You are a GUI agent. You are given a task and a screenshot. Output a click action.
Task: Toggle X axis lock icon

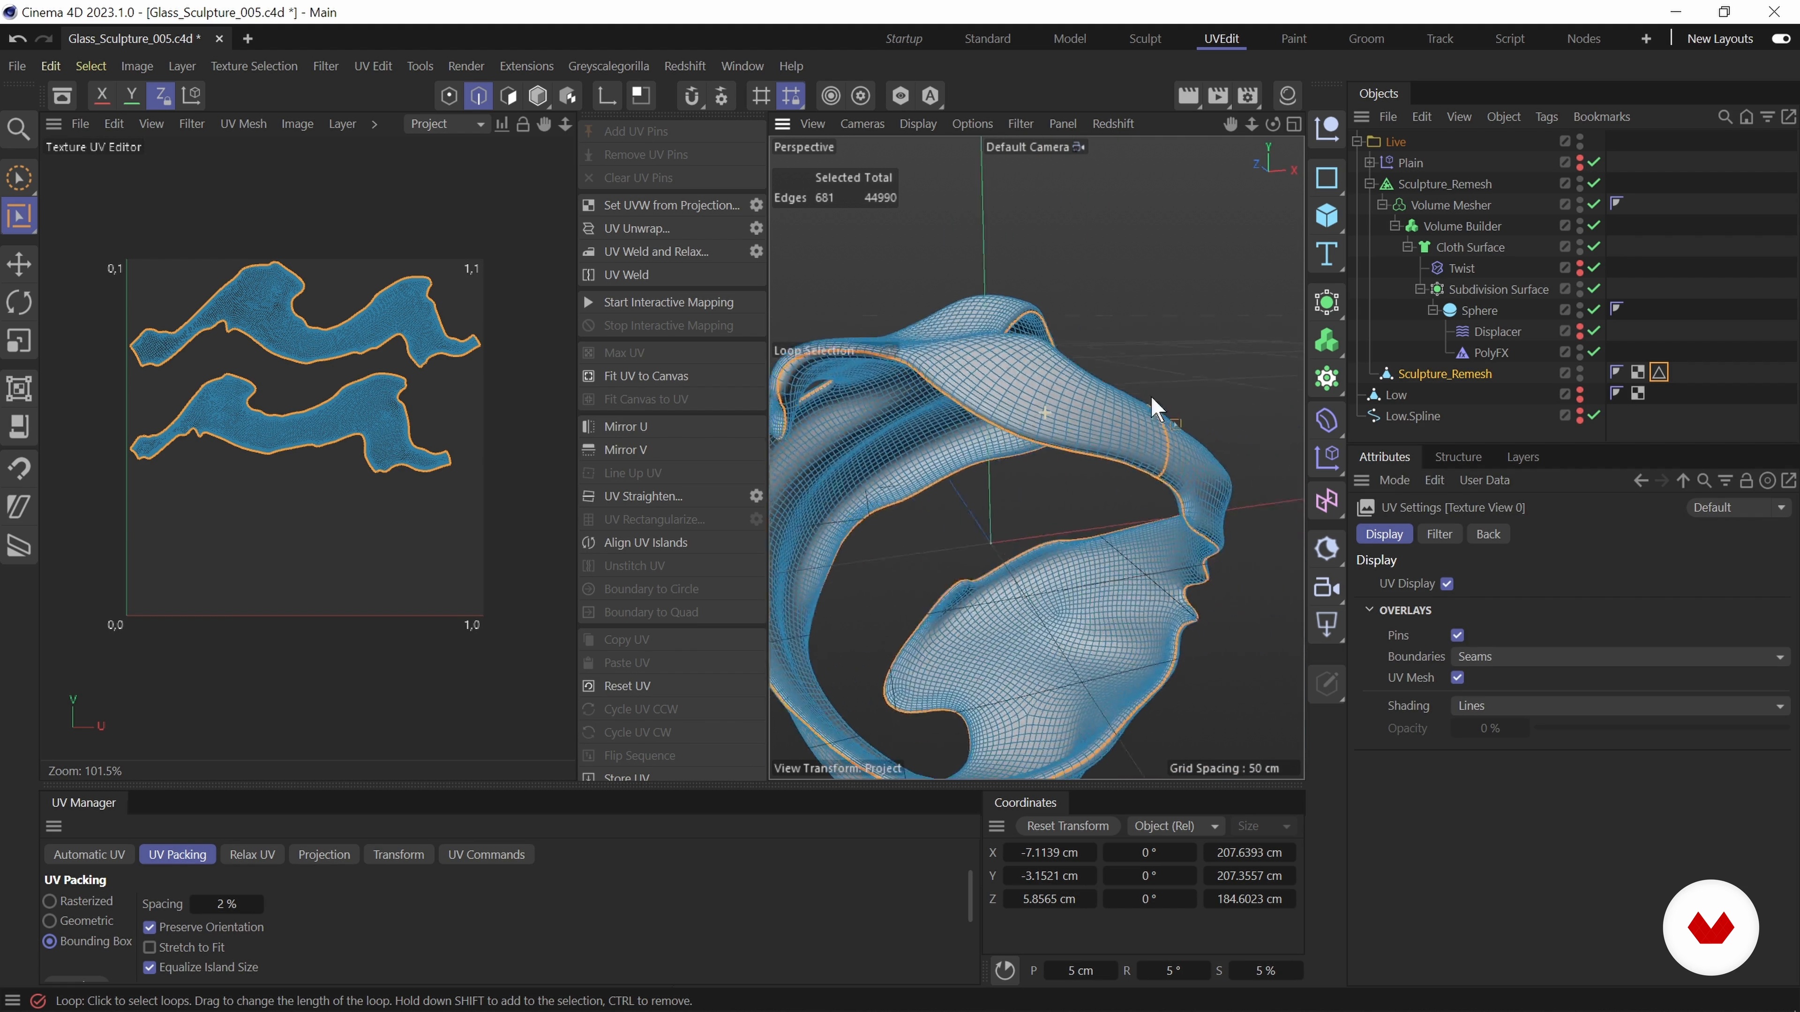click(102, 95)
